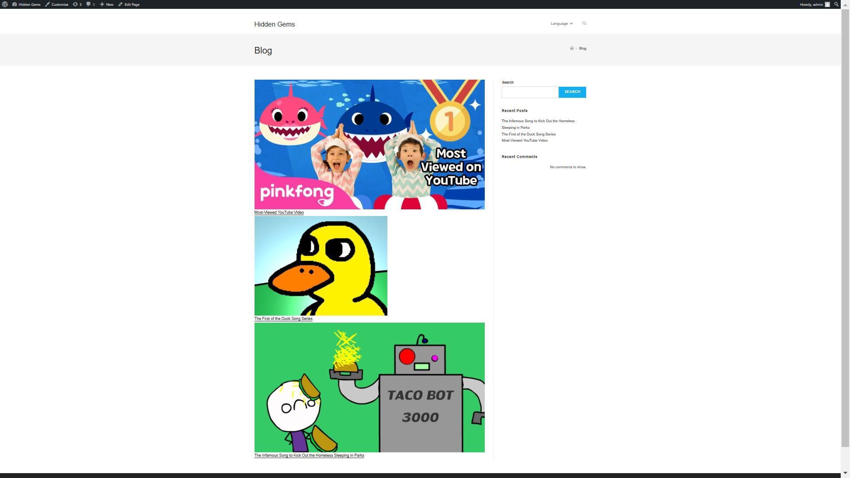Click the Blog breadcrumb link
The height and width of the screenshot is (478, 850).
pos(583,49)
